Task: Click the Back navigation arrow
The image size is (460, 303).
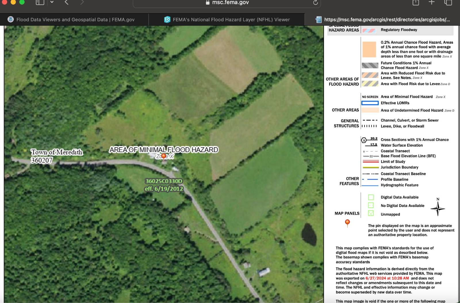Action: click(66, 2)
